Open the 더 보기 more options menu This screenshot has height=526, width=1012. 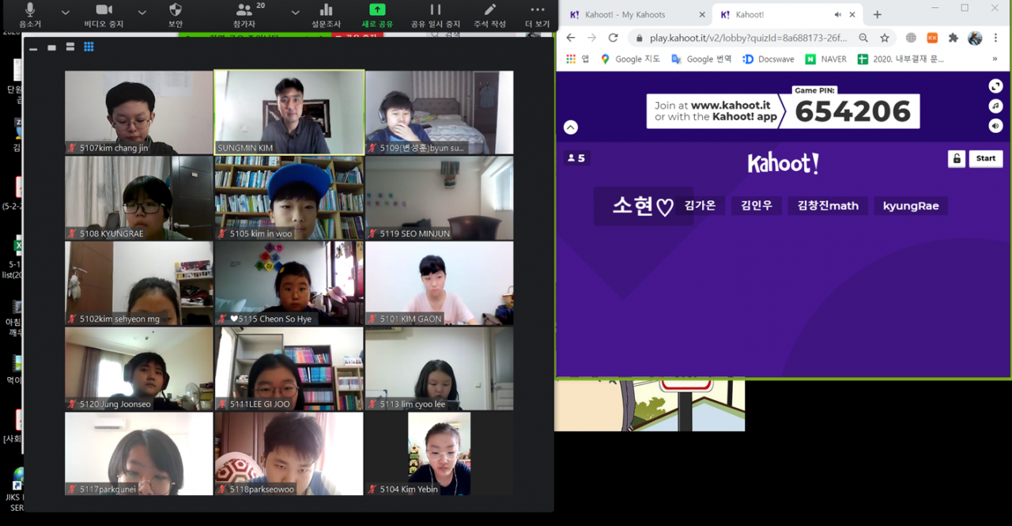[x=538, y=15]
